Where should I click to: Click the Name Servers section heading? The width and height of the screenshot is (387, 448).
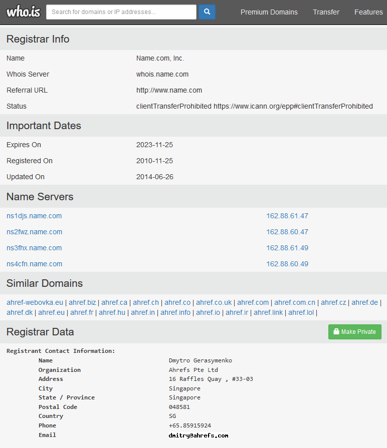(40, 197)
